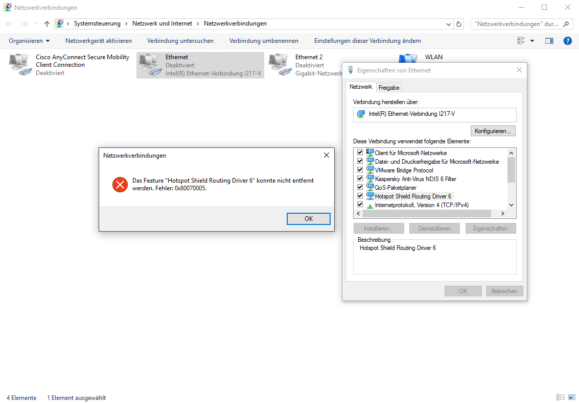This screenshot has height=403, width=579.
Task: Navigate to Netzwerk und Internet breadcrumb
Action: pos(162,23)
